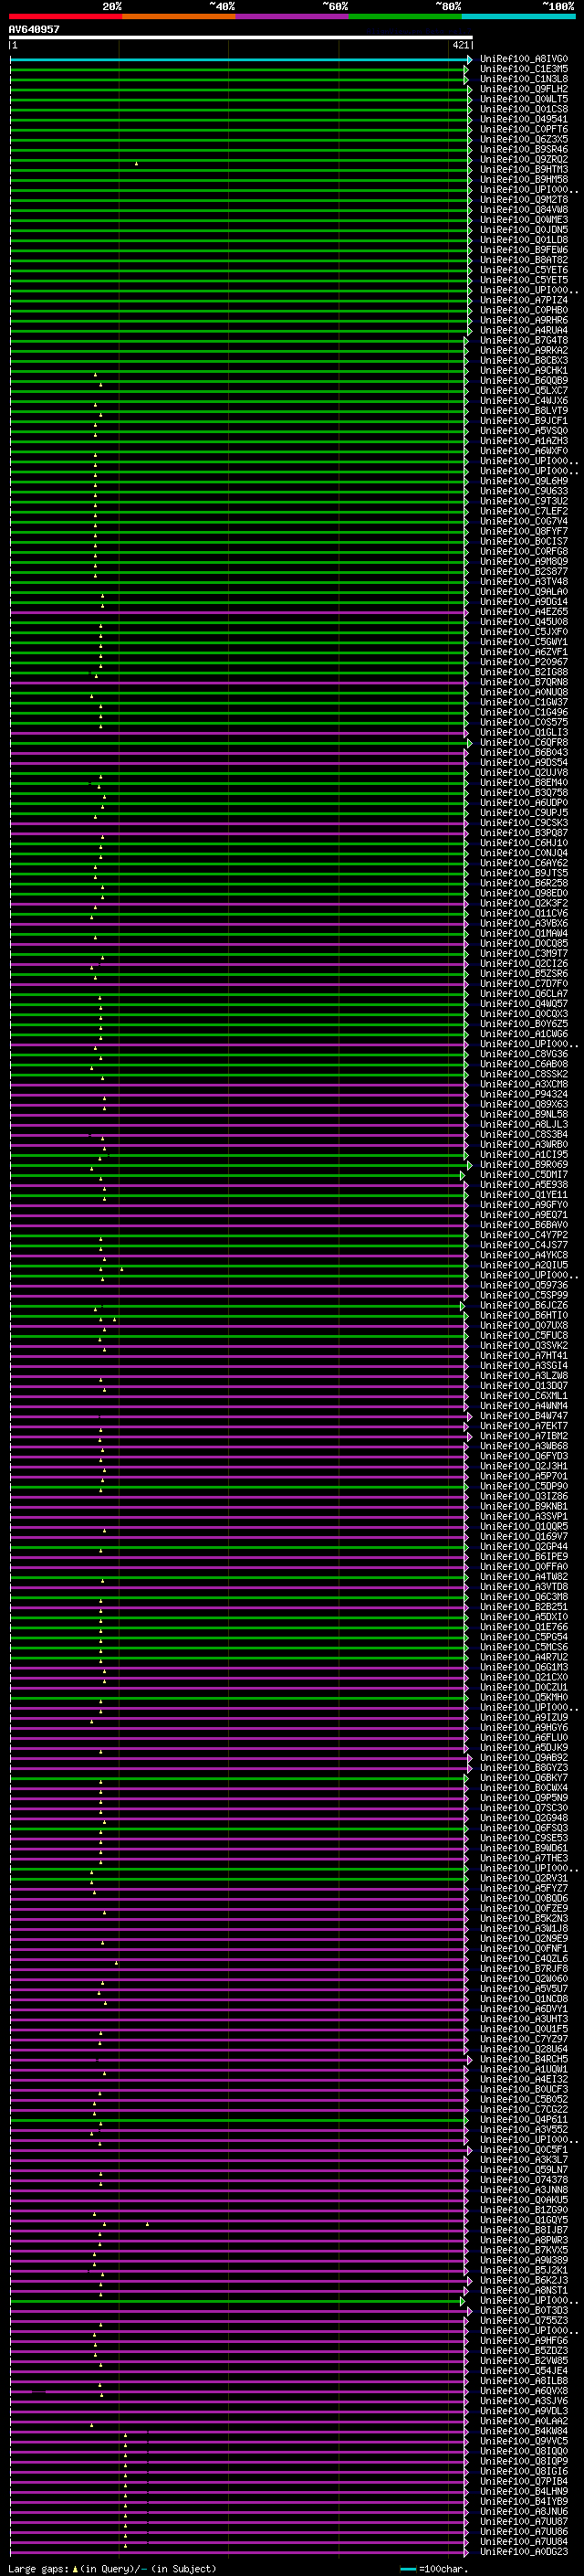Select hit UniRef100_A9RHR6
This screenshot has width=584, height=2576.
pos(524,320)
